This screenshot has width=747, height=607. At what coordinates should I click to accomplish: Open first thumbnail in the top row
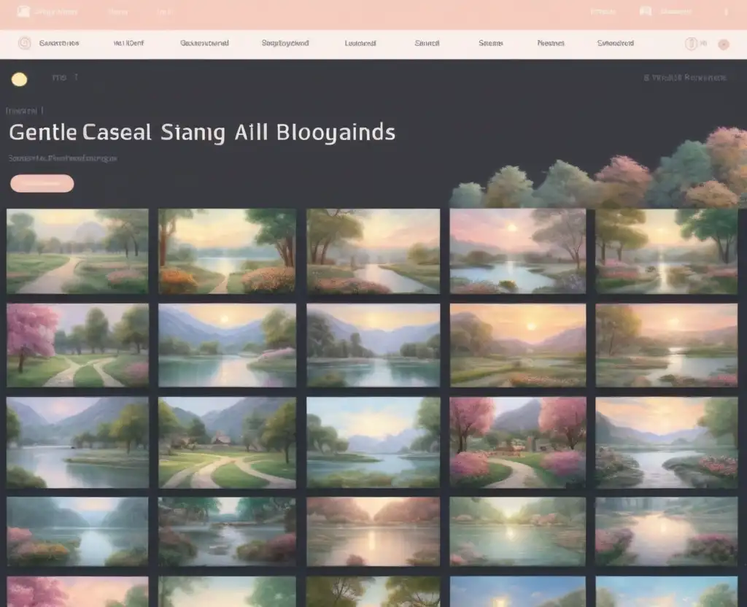77,251
